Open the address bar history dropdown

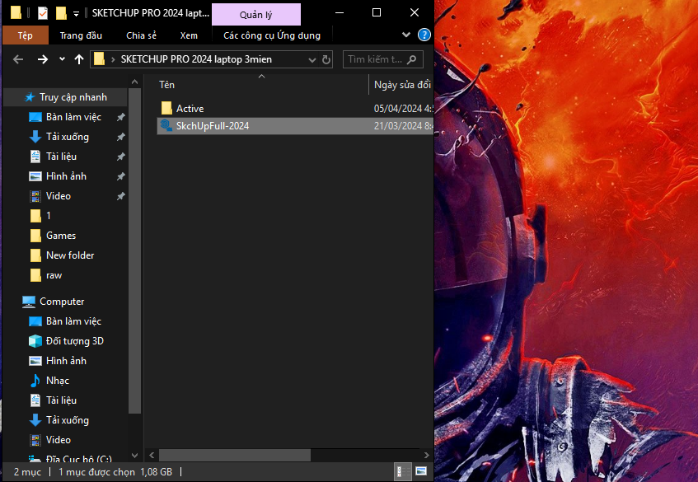tap(312, 59)
